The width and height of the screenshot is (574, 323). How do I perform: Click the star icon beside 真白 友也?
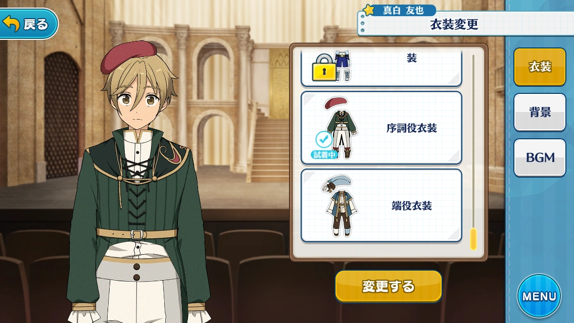pos(369,10)
